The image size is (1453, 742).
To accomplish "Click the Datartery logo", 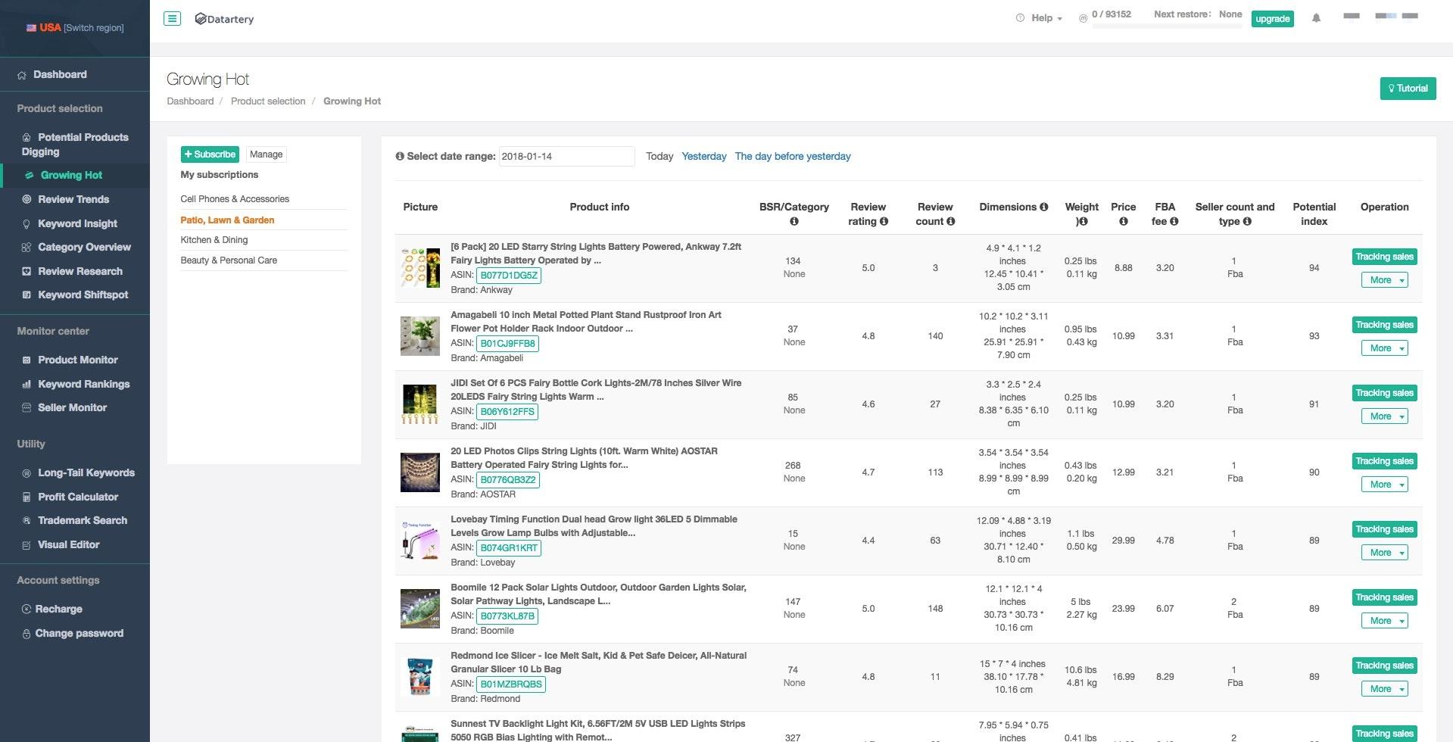I will (224, 19).
